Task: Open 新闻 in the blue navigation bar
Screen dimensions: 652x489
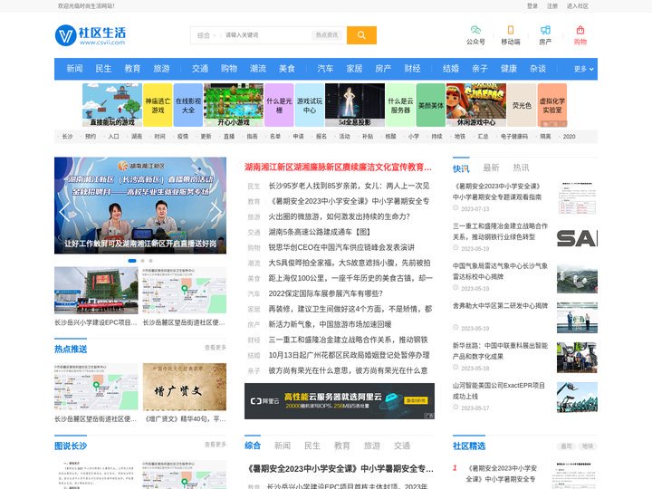Action: coord(75,69)
